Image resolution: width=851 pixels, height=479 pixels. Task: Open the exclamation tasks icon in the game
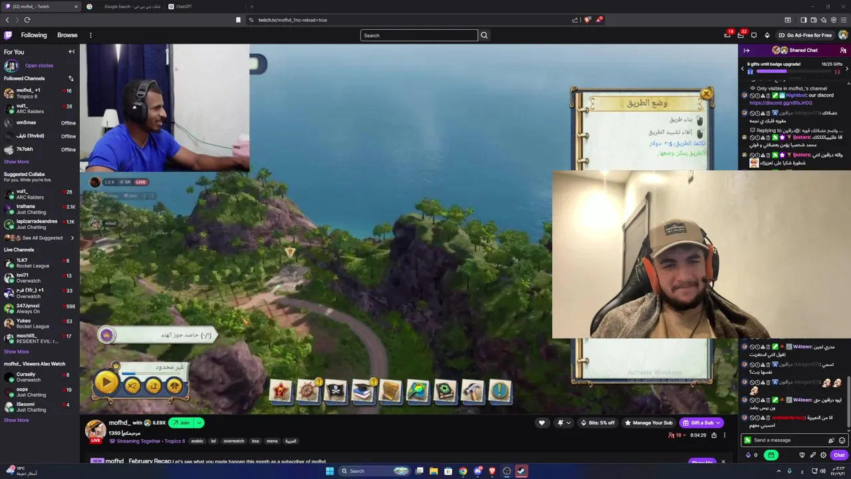[x=500, y=391]
